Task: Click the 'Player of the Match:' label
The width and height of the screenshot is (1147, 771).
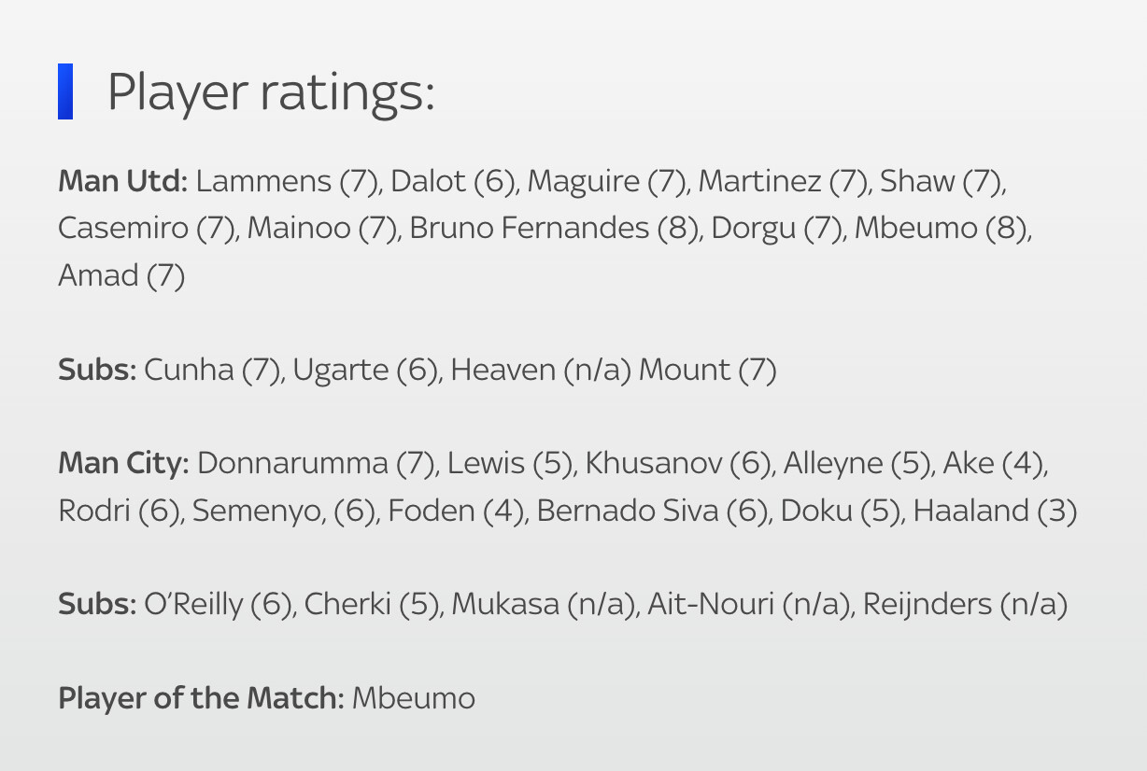Action: tap(202, 698)
